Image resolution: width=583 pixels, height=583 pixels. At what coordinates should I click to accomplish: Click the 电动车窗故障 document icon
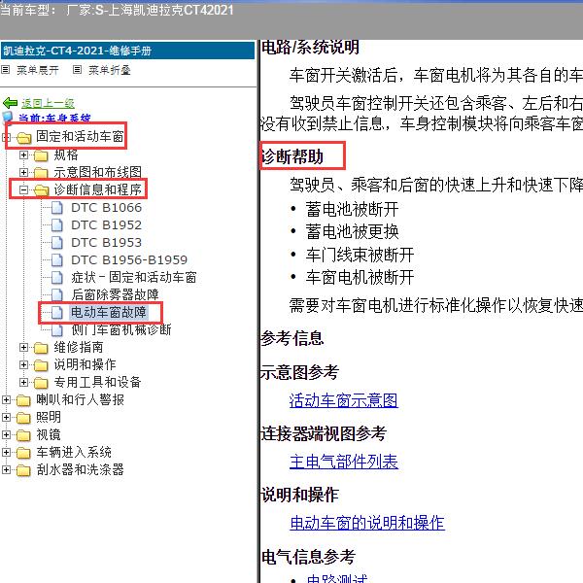tap(57, 312)
